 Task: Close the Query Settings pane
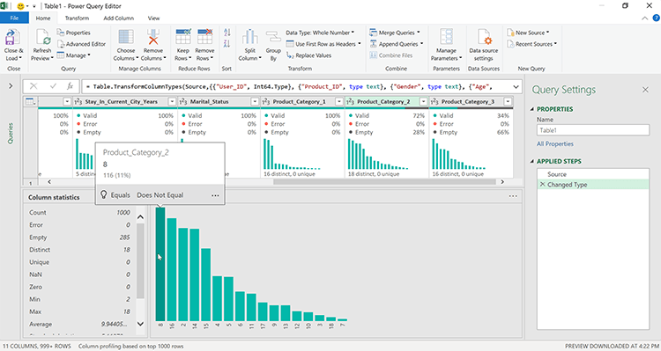pos(645,90)
